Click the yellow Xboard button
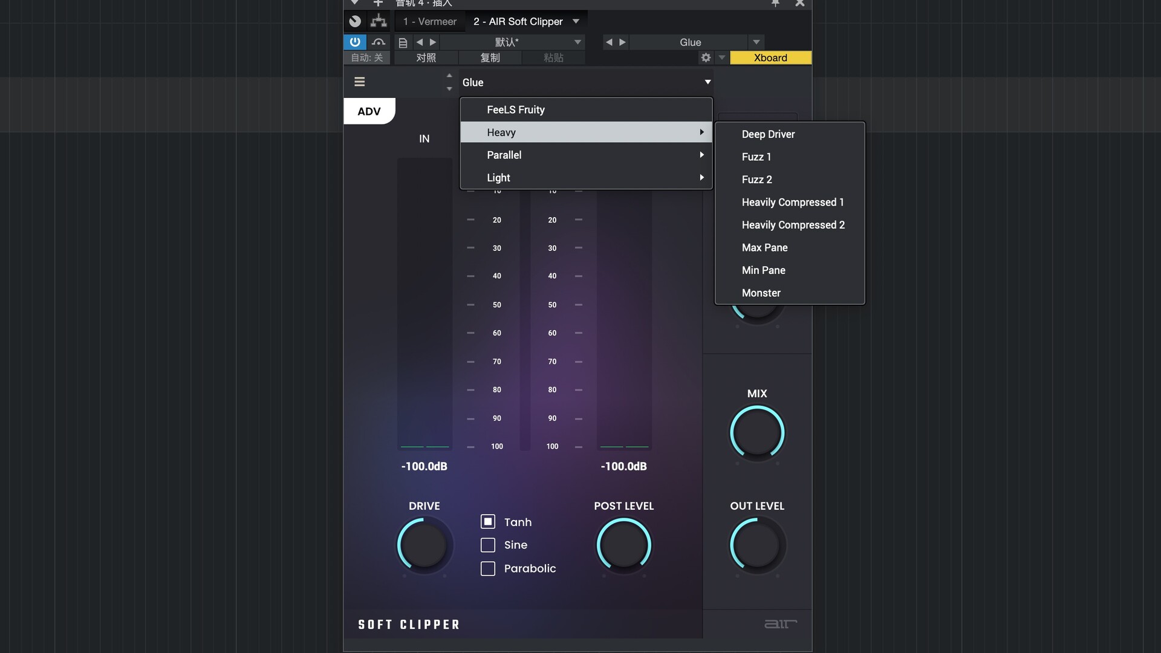The image size is (1161, 653). click(x=770, y=57)
